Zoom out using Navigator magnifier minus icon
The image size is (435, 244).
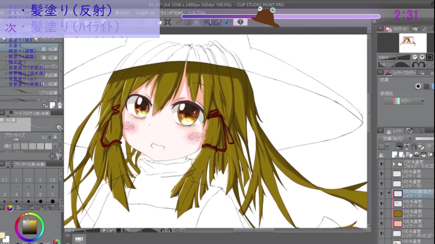click(415, 57)
